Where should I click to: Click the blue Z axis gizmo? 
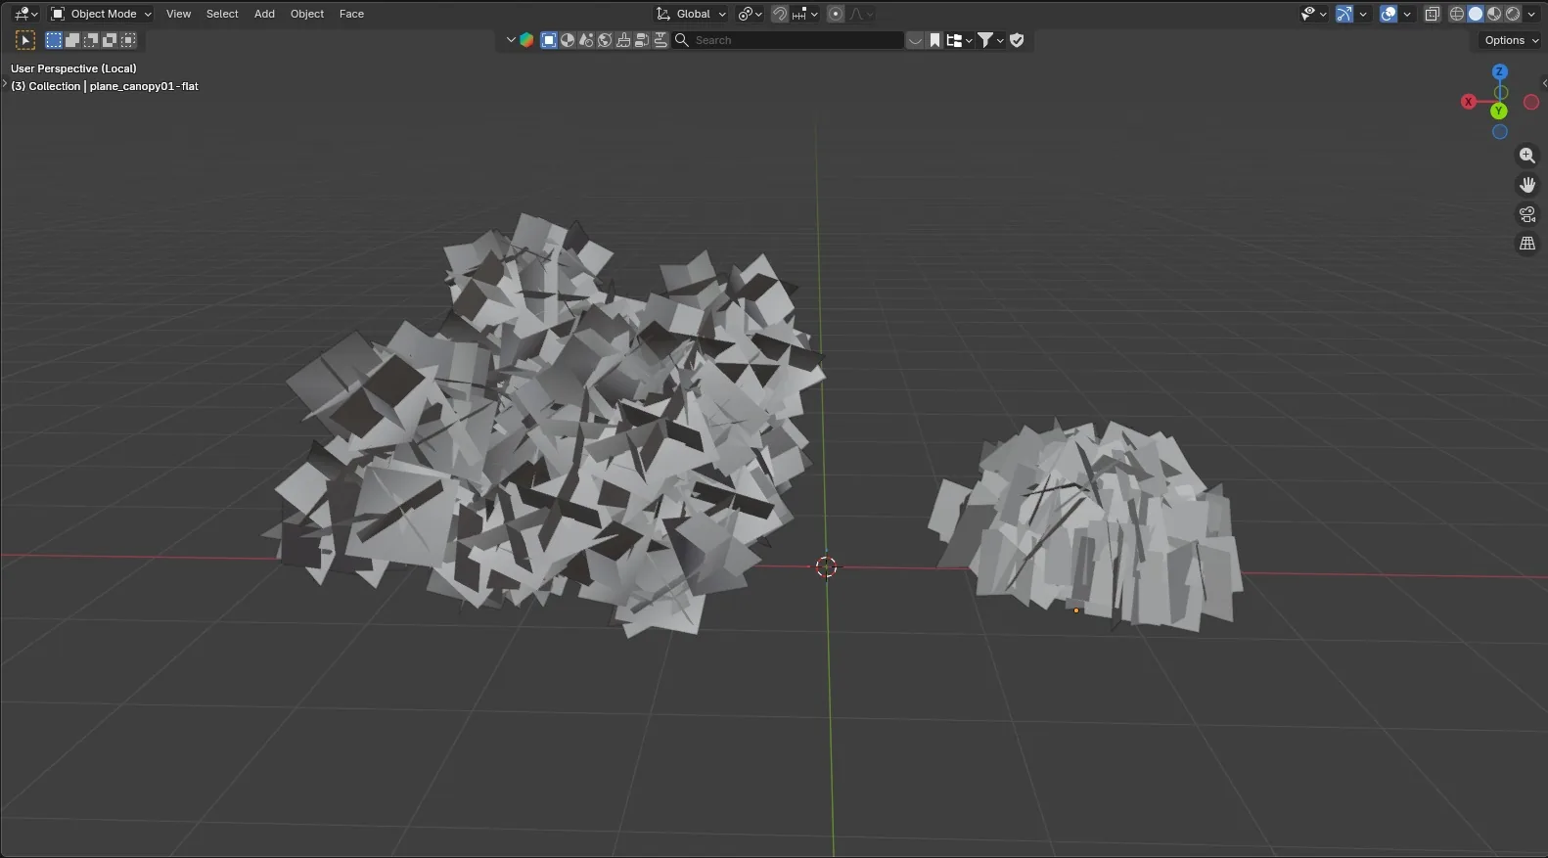pos(1499,71)
